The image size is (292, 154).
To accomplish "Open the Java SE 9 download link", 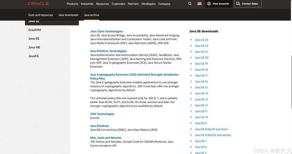I will (x=201, y=123).
